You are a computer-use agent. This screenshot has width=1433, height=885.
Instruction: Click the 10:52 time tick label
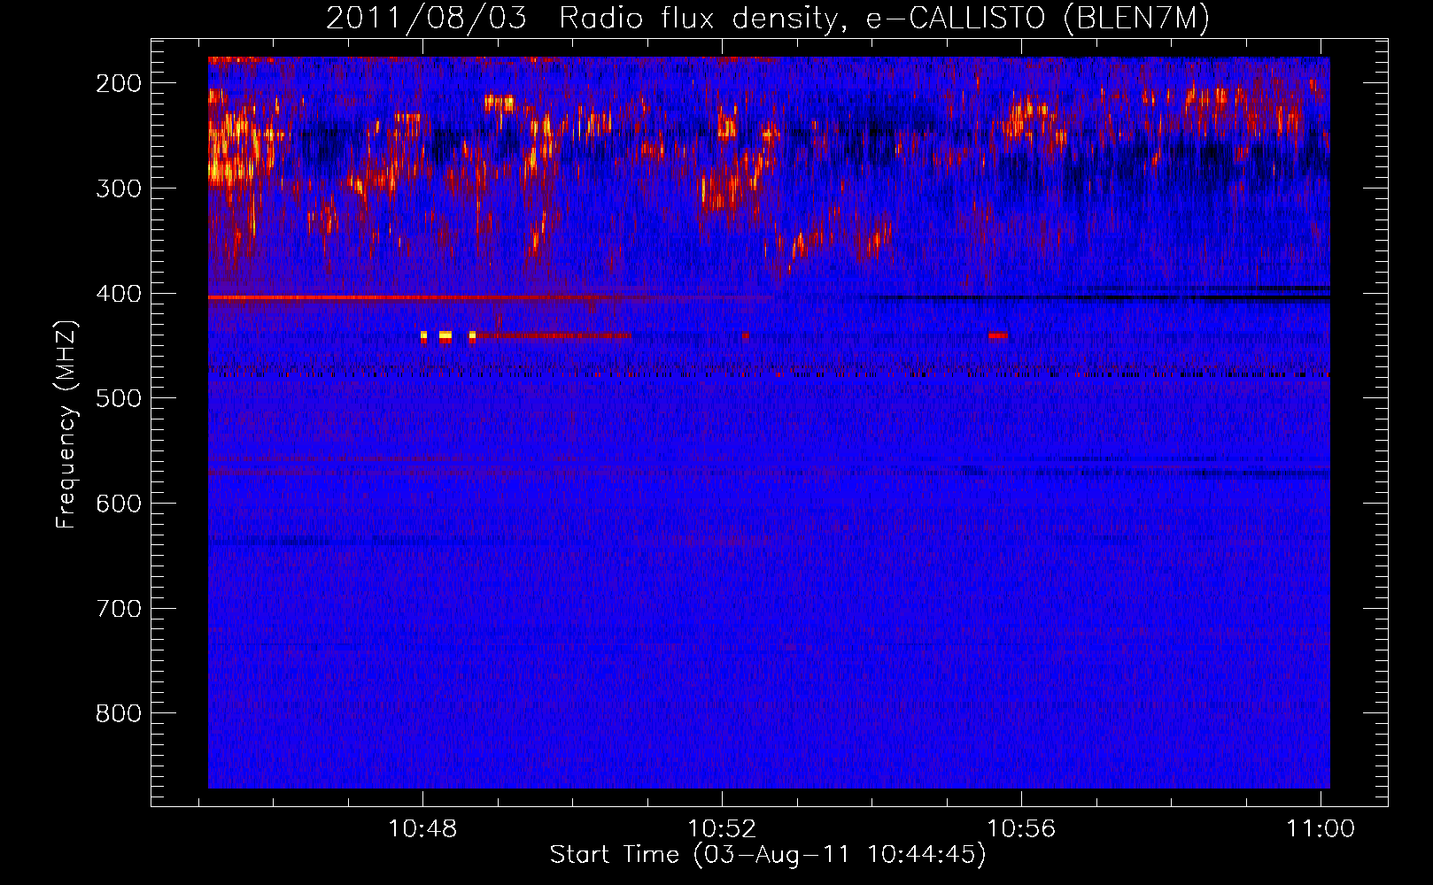click(722, 829)
